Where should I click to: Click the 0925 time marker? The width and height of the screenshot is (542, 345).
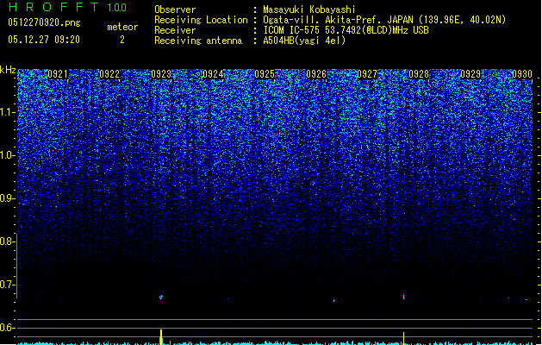[x=265, y=74]
